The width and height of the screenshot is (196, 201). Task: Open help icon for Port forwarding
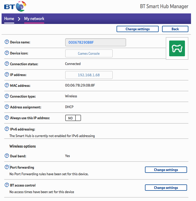7,167
